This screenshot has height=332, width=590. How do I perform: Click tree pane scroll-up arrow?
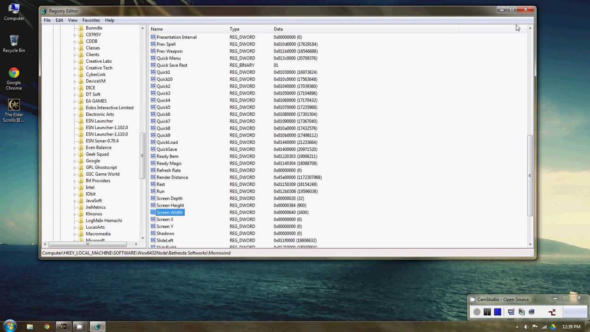point(142,29)
